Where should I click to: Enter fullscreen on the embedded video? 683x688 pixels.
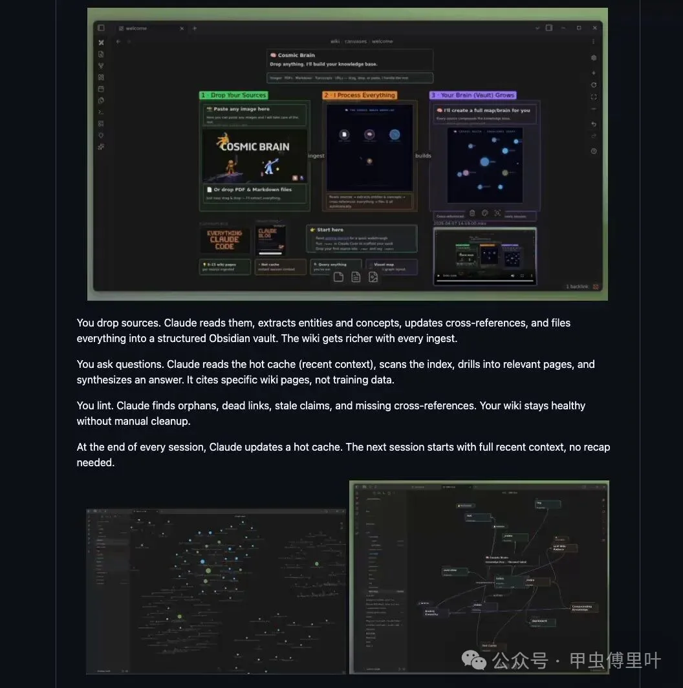tap(522, 276)
